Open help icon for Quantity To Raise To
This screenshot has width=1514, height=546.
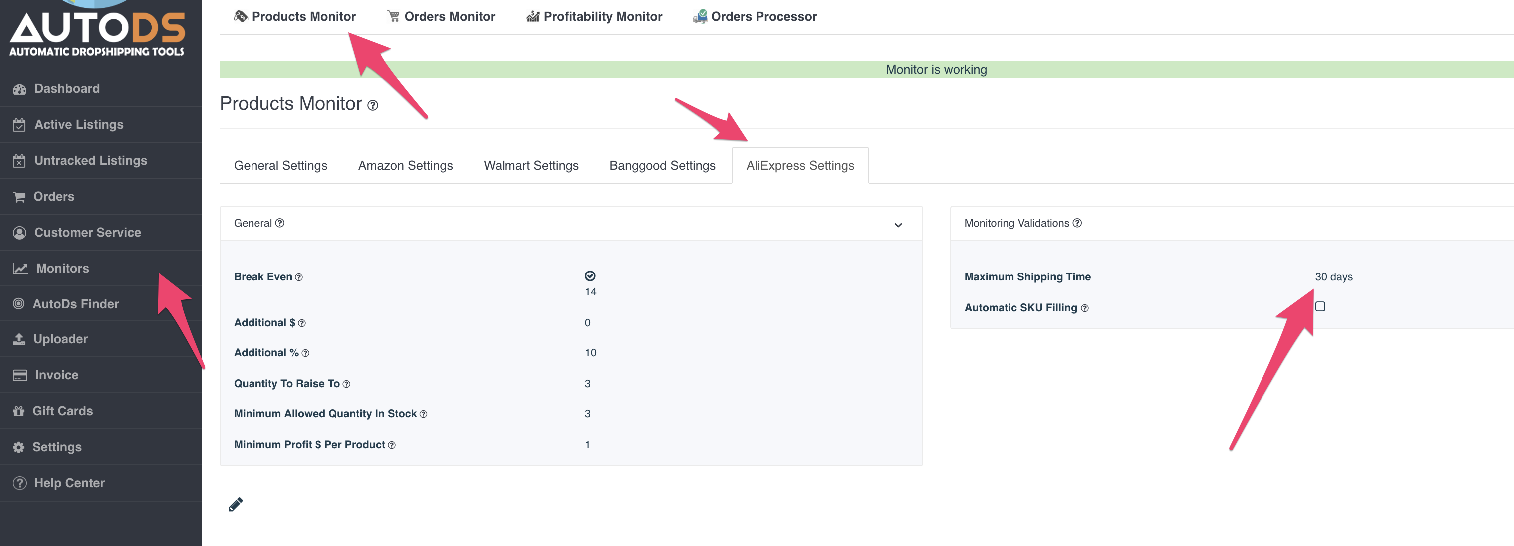point(346,384)
